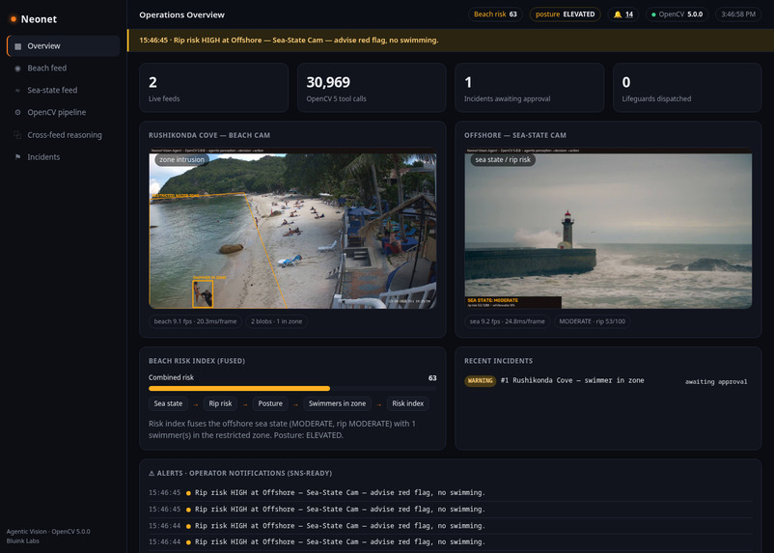Click the beach 9.1 fps chip

(195, 321)
